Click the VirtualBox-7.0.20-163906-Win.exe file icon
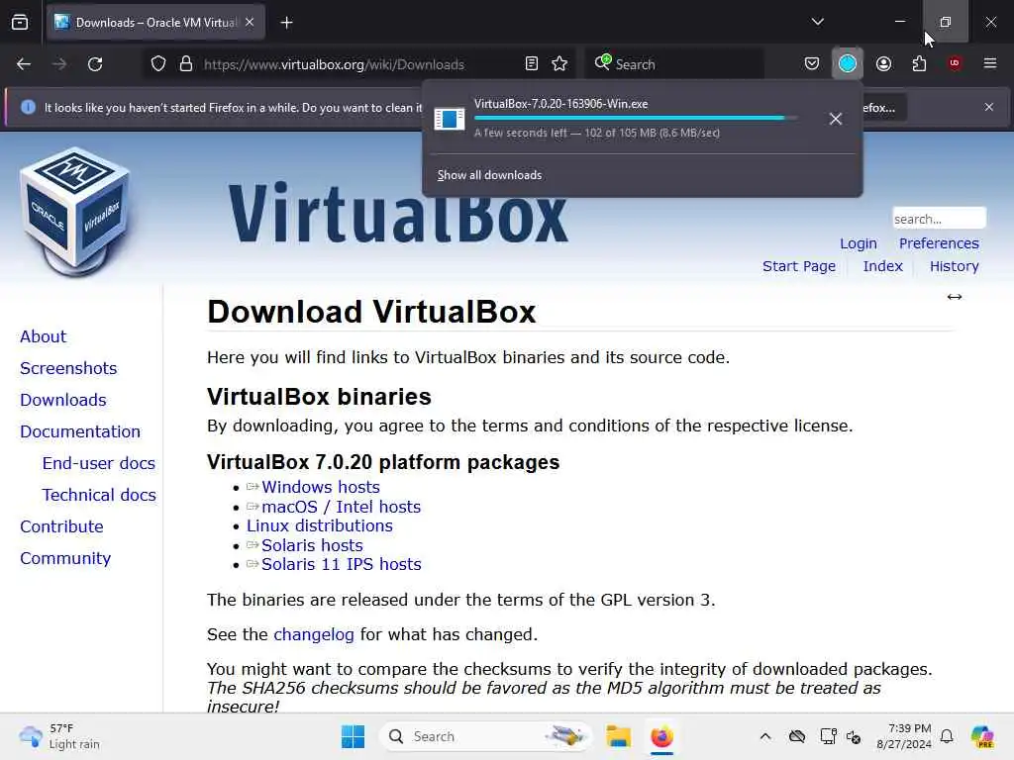Screen dimensions: 1014x760 [450, 119]
